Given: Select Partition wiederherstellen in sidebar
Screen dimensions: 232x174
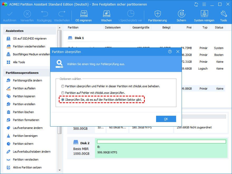Looking at the screenshot, I should (26, 46).
